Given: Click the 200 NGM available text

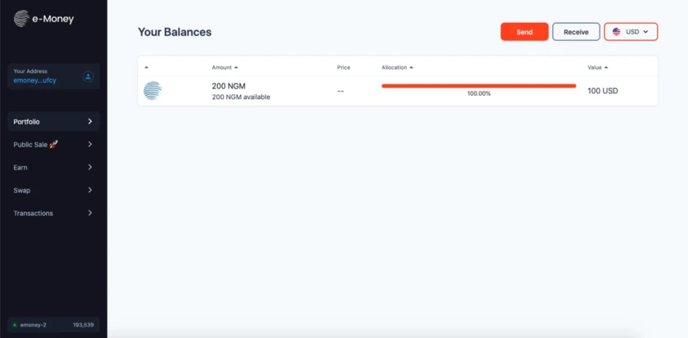Looking at the screenshot, I should [241, 97].
